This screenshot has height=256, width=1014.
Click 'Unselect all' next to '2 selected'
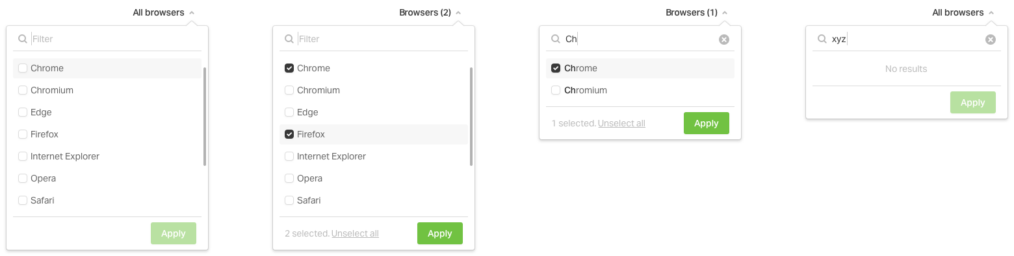(355, 233)
